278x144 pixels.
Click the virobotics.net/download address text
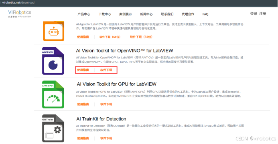[18, 2]
